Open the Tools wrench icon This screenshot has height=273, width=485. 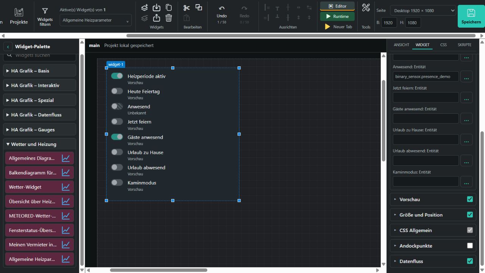[366, 8]
